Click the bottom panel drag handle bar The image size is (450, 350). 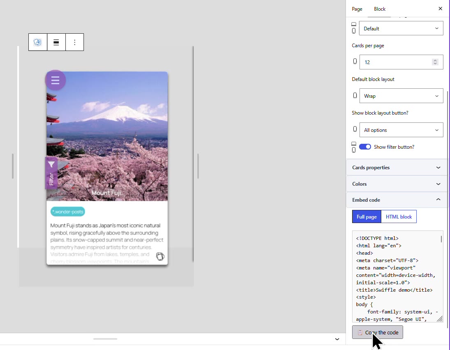click(x=105, y=339)
